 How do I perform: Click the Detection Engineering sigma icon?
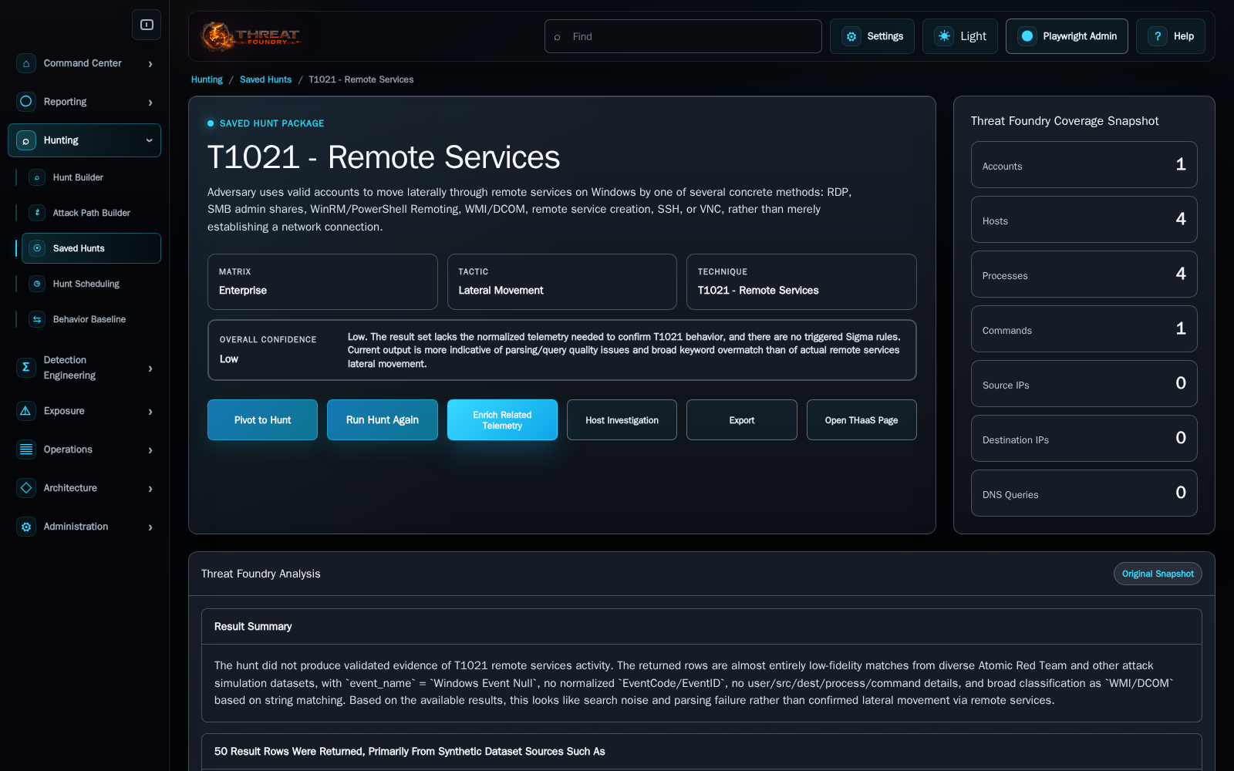26,368
